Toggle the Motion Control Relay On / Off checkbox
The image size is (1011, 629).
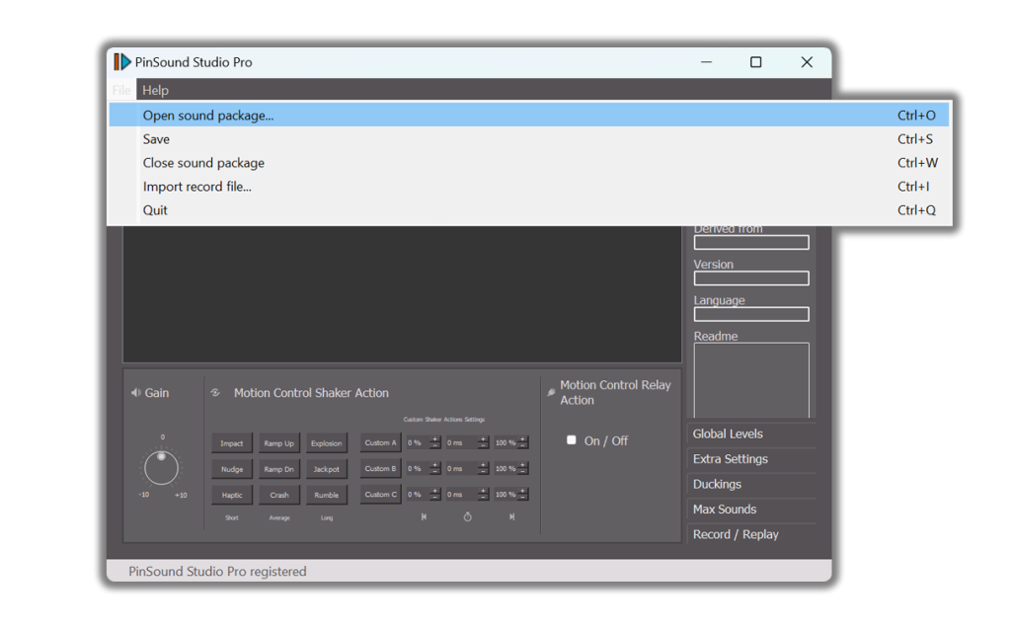coord(572,440)
